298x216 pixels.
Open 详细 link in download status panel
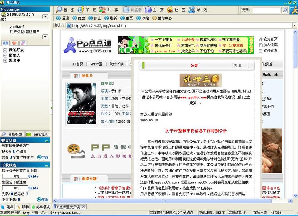[43, 200]
